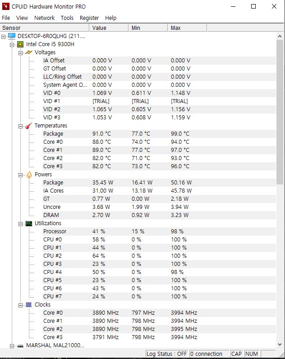Screen dimensions: 285x359
Task: Click the Powers flame icon
Action: point(29,175)
